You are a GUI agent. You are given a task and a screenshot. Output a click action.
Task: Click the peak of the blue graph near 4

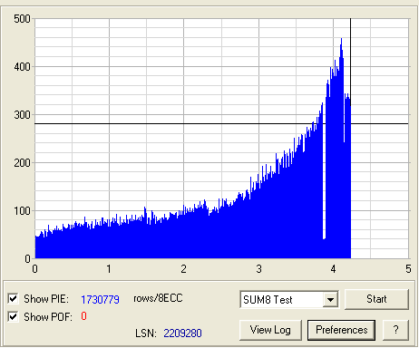[x=341, y=39]
